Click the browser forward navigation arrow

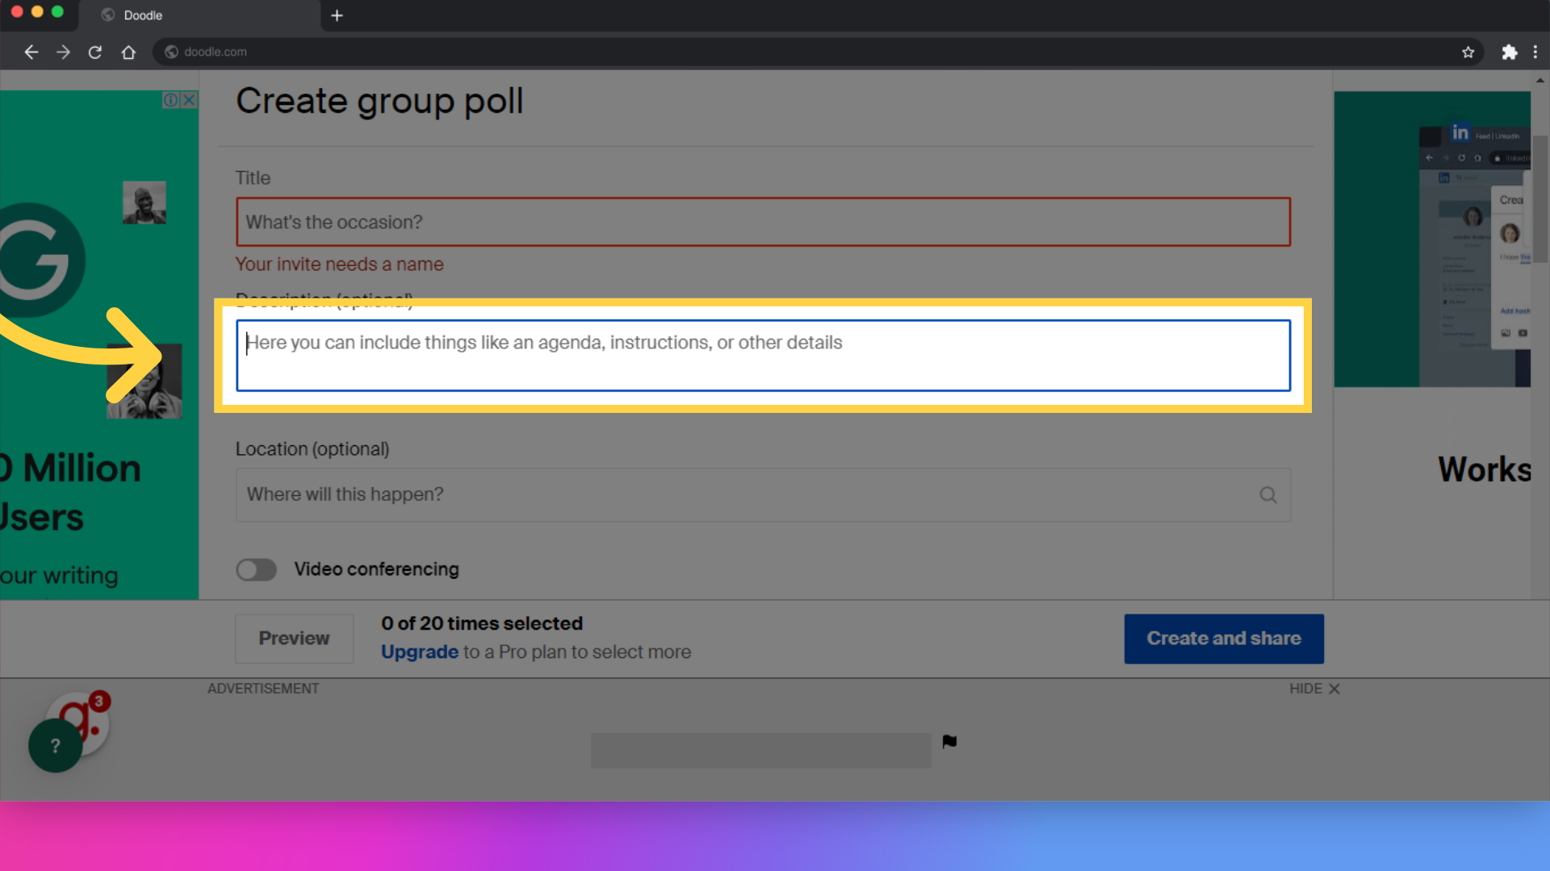61,51
